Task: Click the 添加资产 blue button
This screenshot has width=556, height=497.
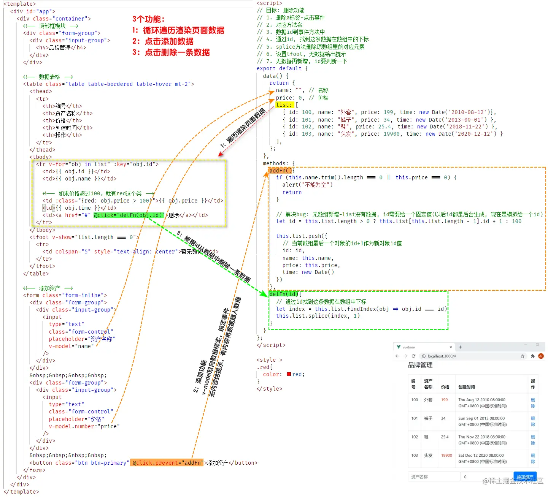Action: [x=525, y=477]
